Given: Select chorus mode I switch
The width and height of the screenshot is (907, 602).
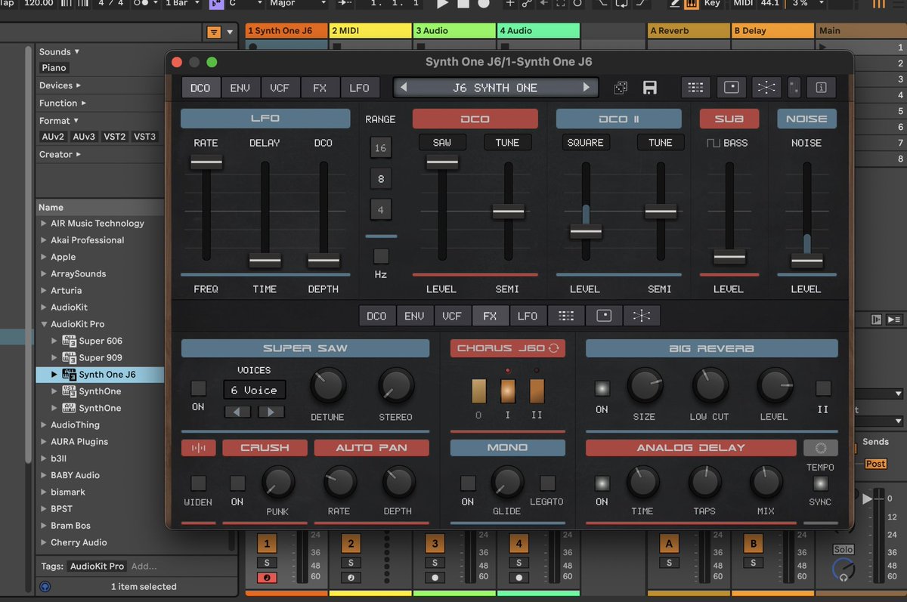Looking at the screenshot, I should pyautogui.click(x=507, y=391).
